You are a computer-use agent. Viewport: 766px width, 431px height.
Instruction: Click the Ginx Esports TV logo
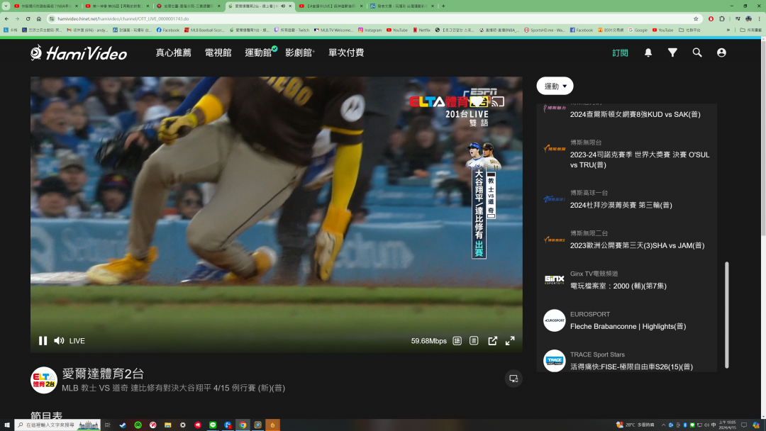555,280
